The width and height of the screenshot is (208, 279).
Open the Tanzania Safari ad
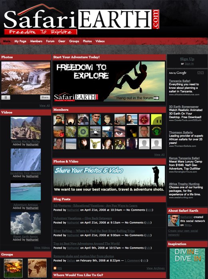[x=180, y=81]
